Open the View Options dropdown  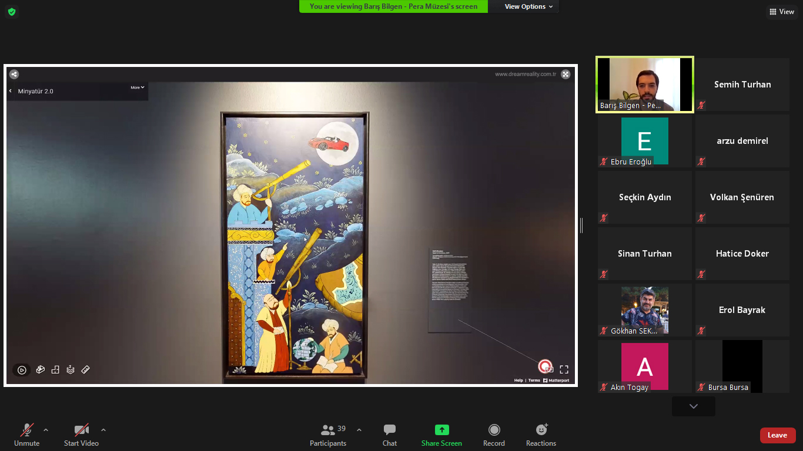point(528,6)
